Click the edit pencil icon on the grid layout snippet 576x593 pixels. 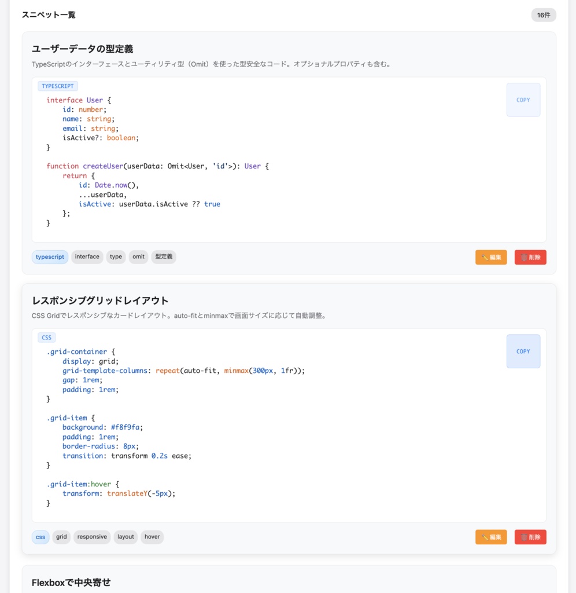[485, 537]
